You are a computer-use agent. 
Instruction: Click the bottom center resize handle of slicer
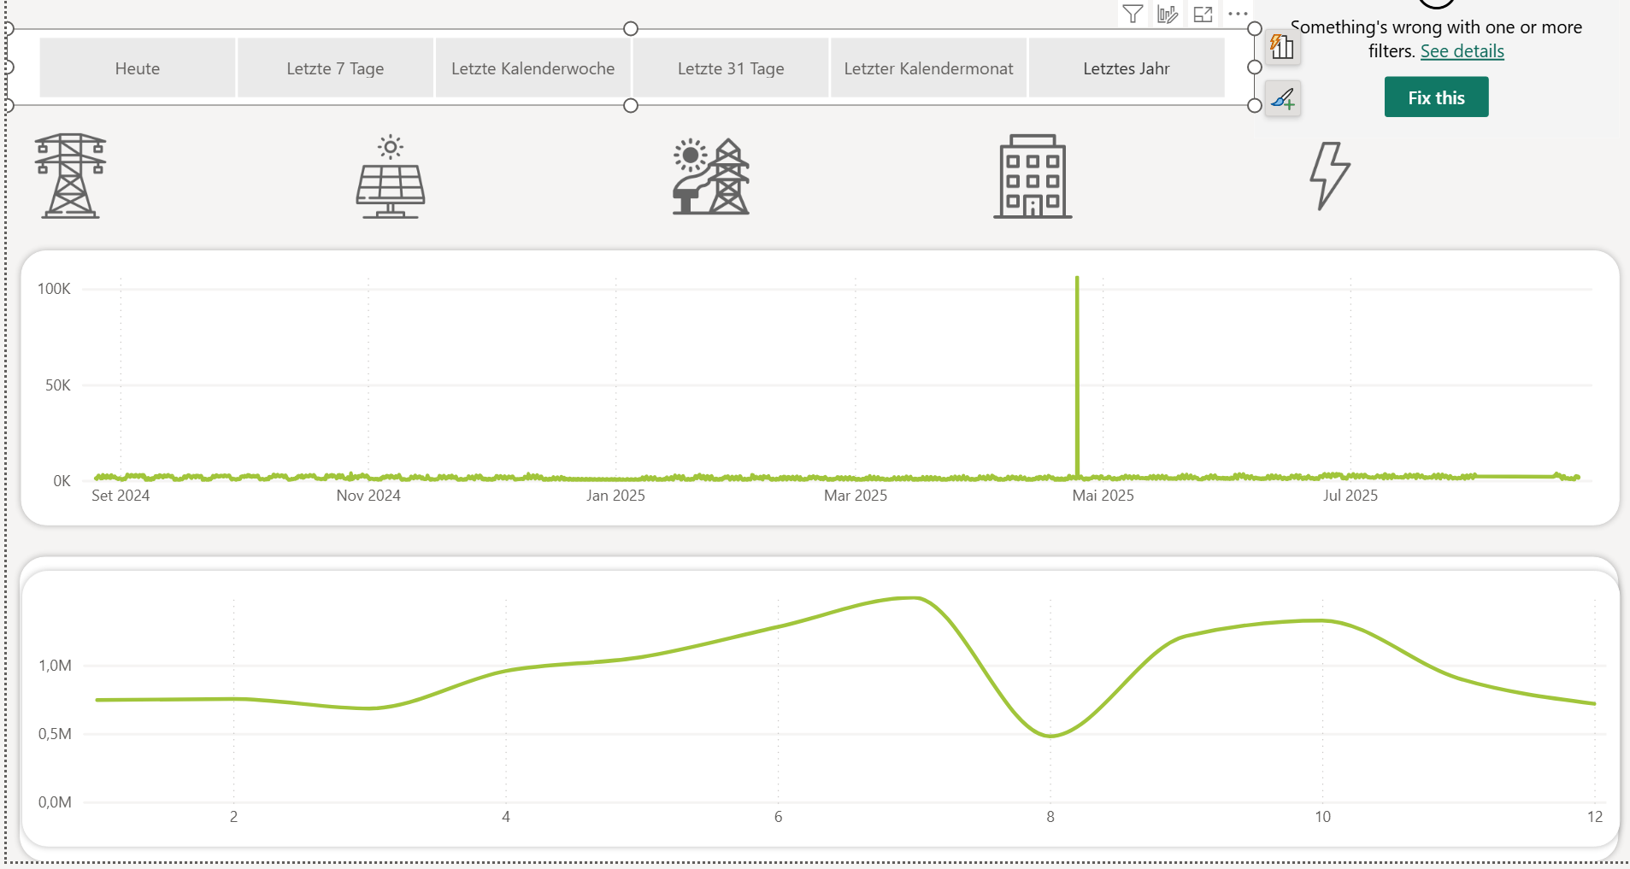click(631, 106)
